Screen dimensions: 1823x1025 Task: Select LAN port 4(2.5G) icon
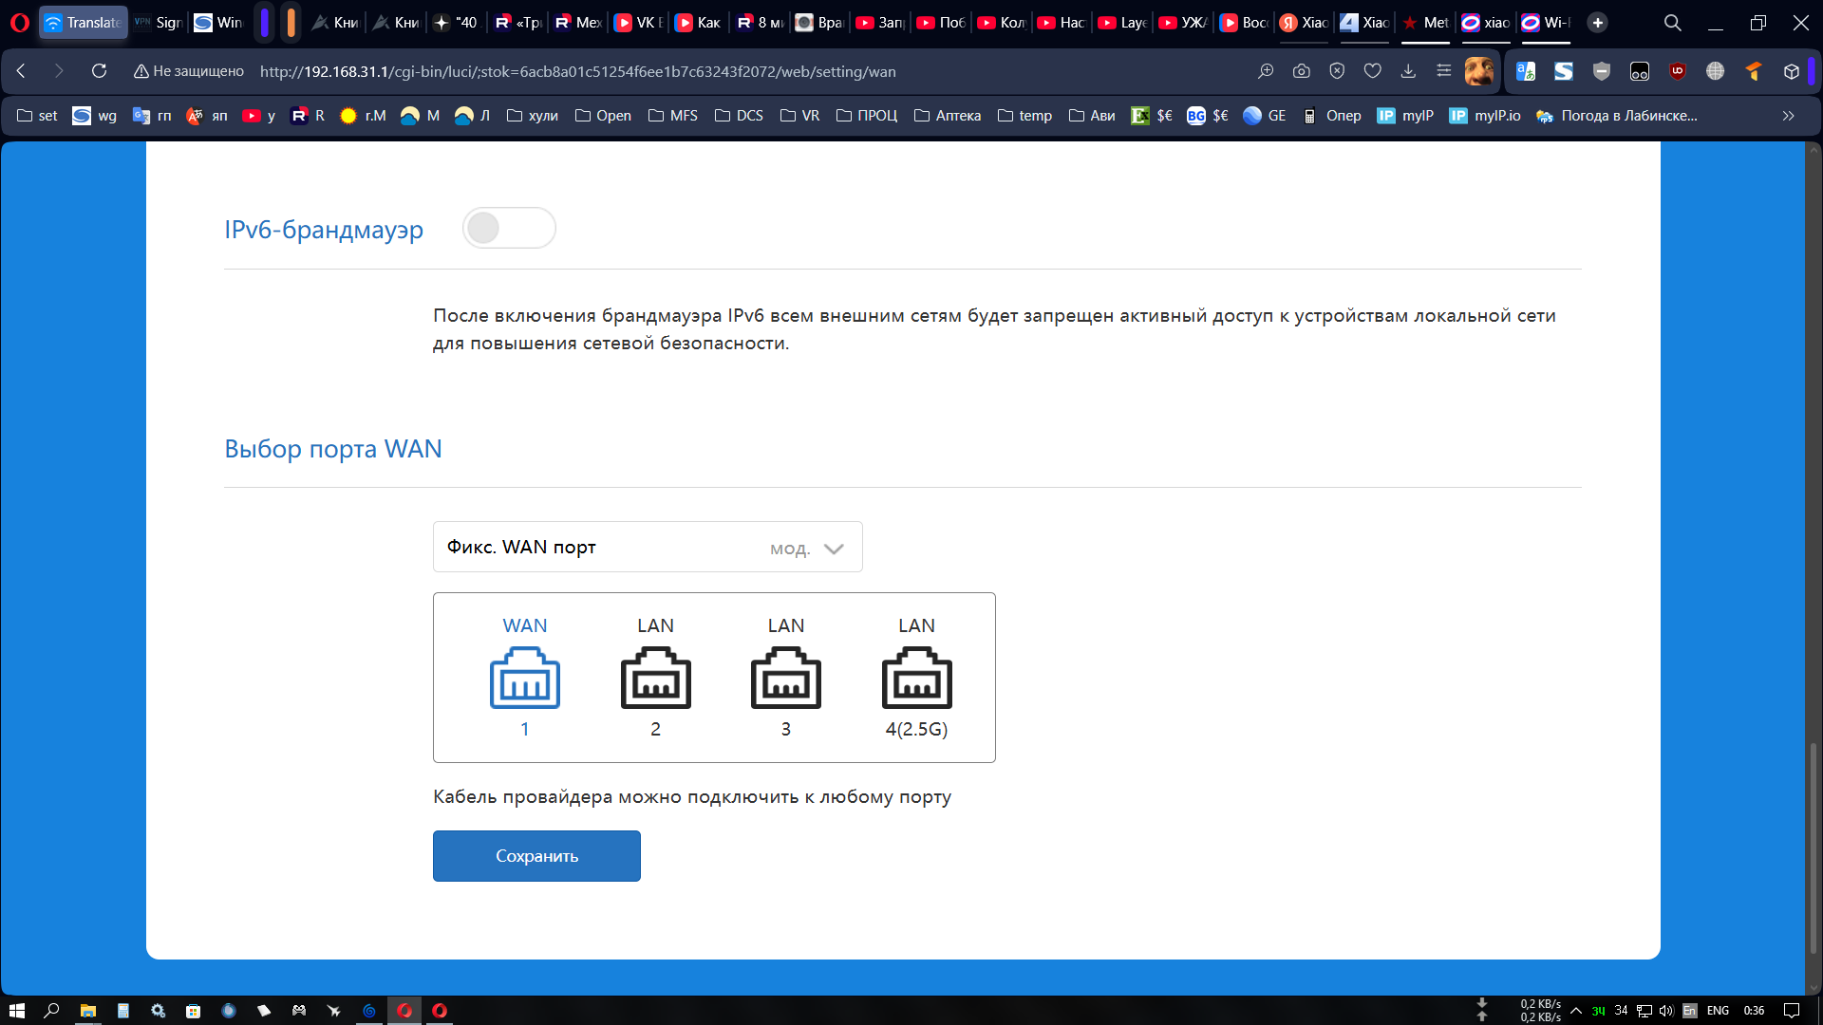[917, 678]
